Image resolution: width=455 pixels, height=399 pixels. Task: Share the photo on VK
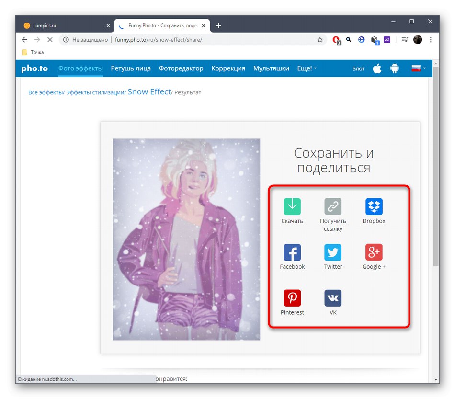click(x=333, y=298)
